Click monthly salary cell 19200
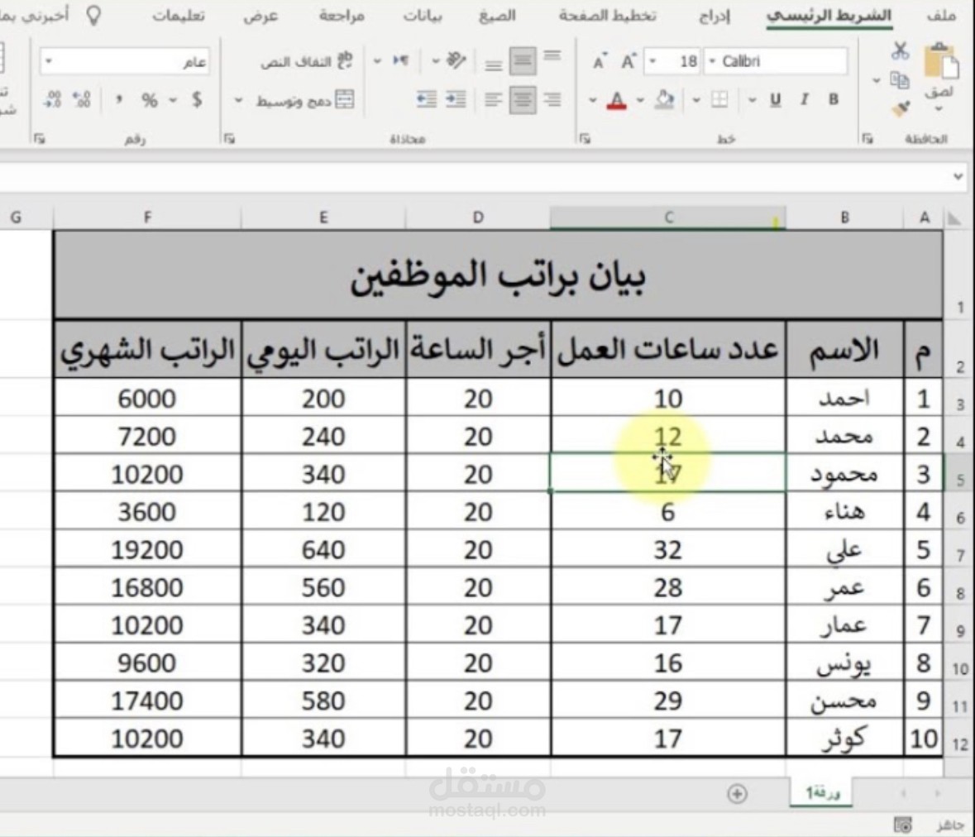This screenshot has width=975, height=837. click(x=147, y=550)
